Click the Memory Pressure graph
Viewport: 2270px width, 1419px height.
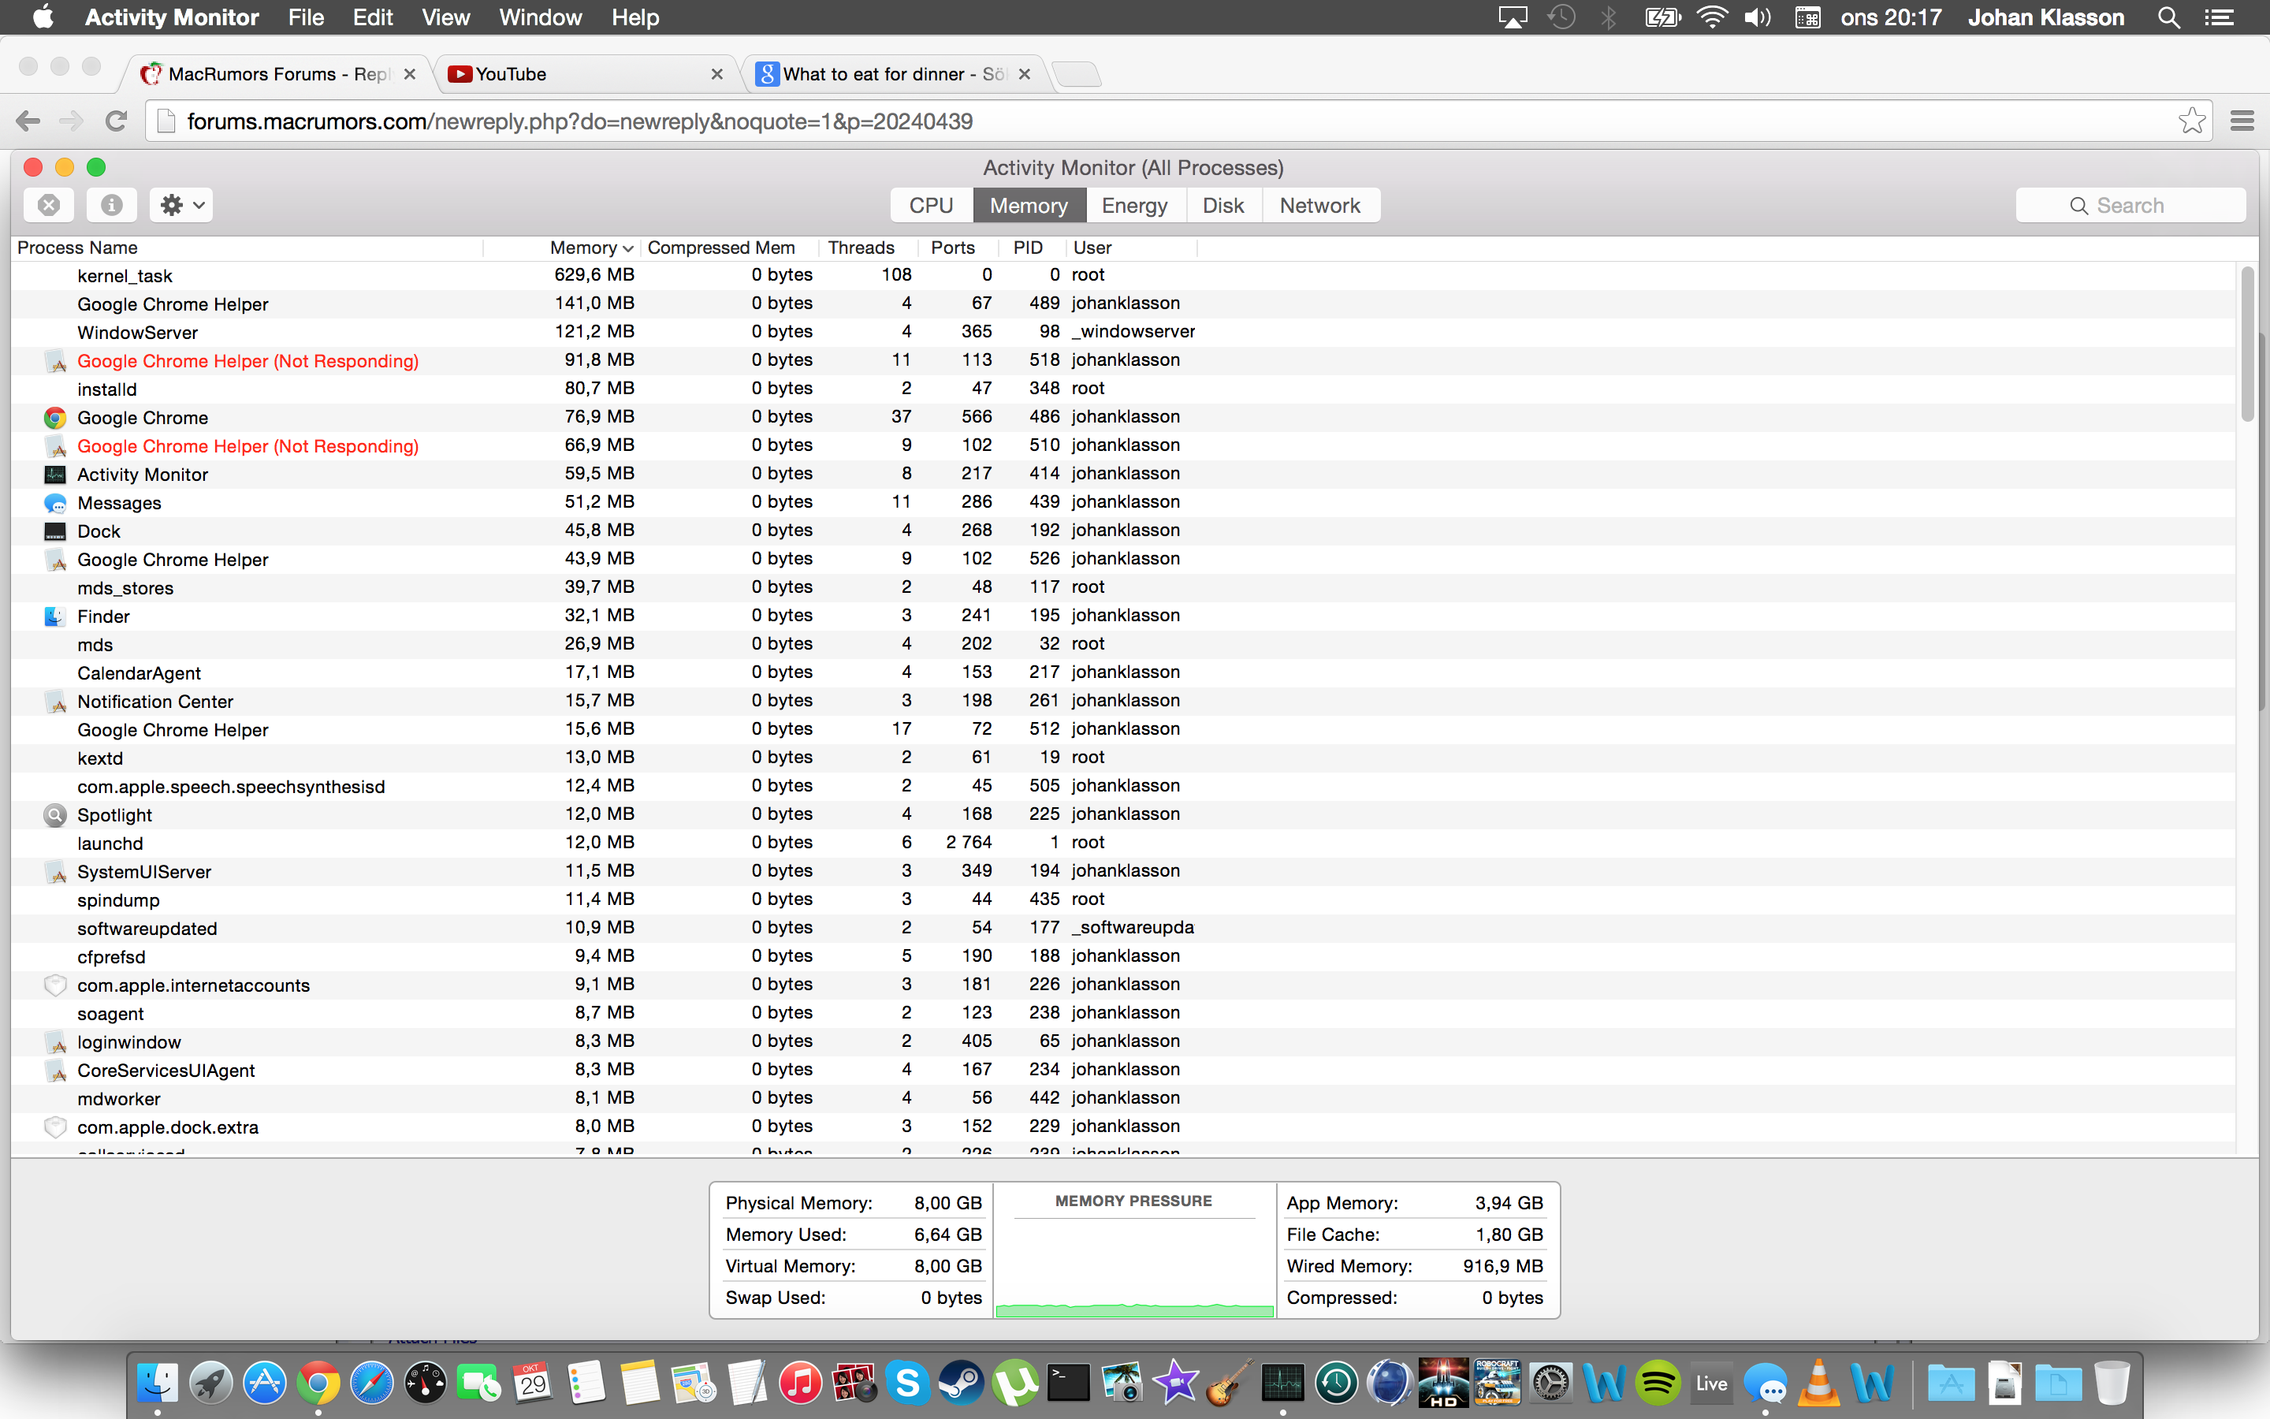tap(1134, 1267)
